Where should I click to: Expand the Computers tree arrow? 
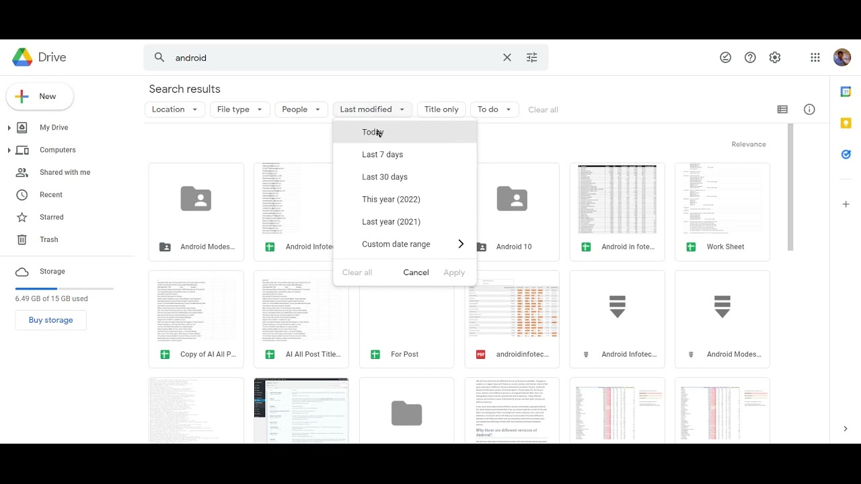pos(9,150)
